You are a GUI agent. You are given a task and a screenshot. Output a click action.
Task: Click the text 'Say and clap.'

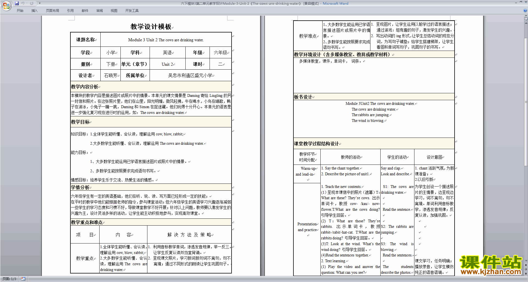(x=391, y=168)
